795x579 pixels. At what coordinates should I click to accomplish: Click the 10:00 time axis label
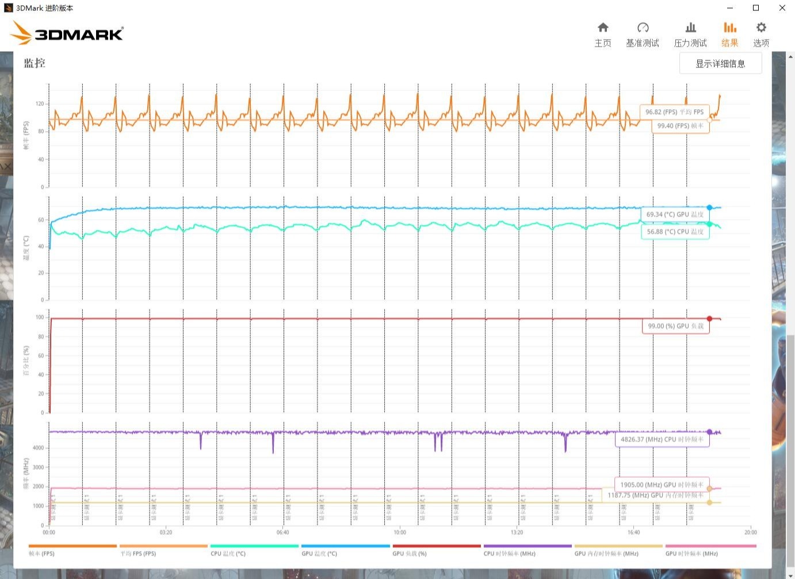click(400, 532)
